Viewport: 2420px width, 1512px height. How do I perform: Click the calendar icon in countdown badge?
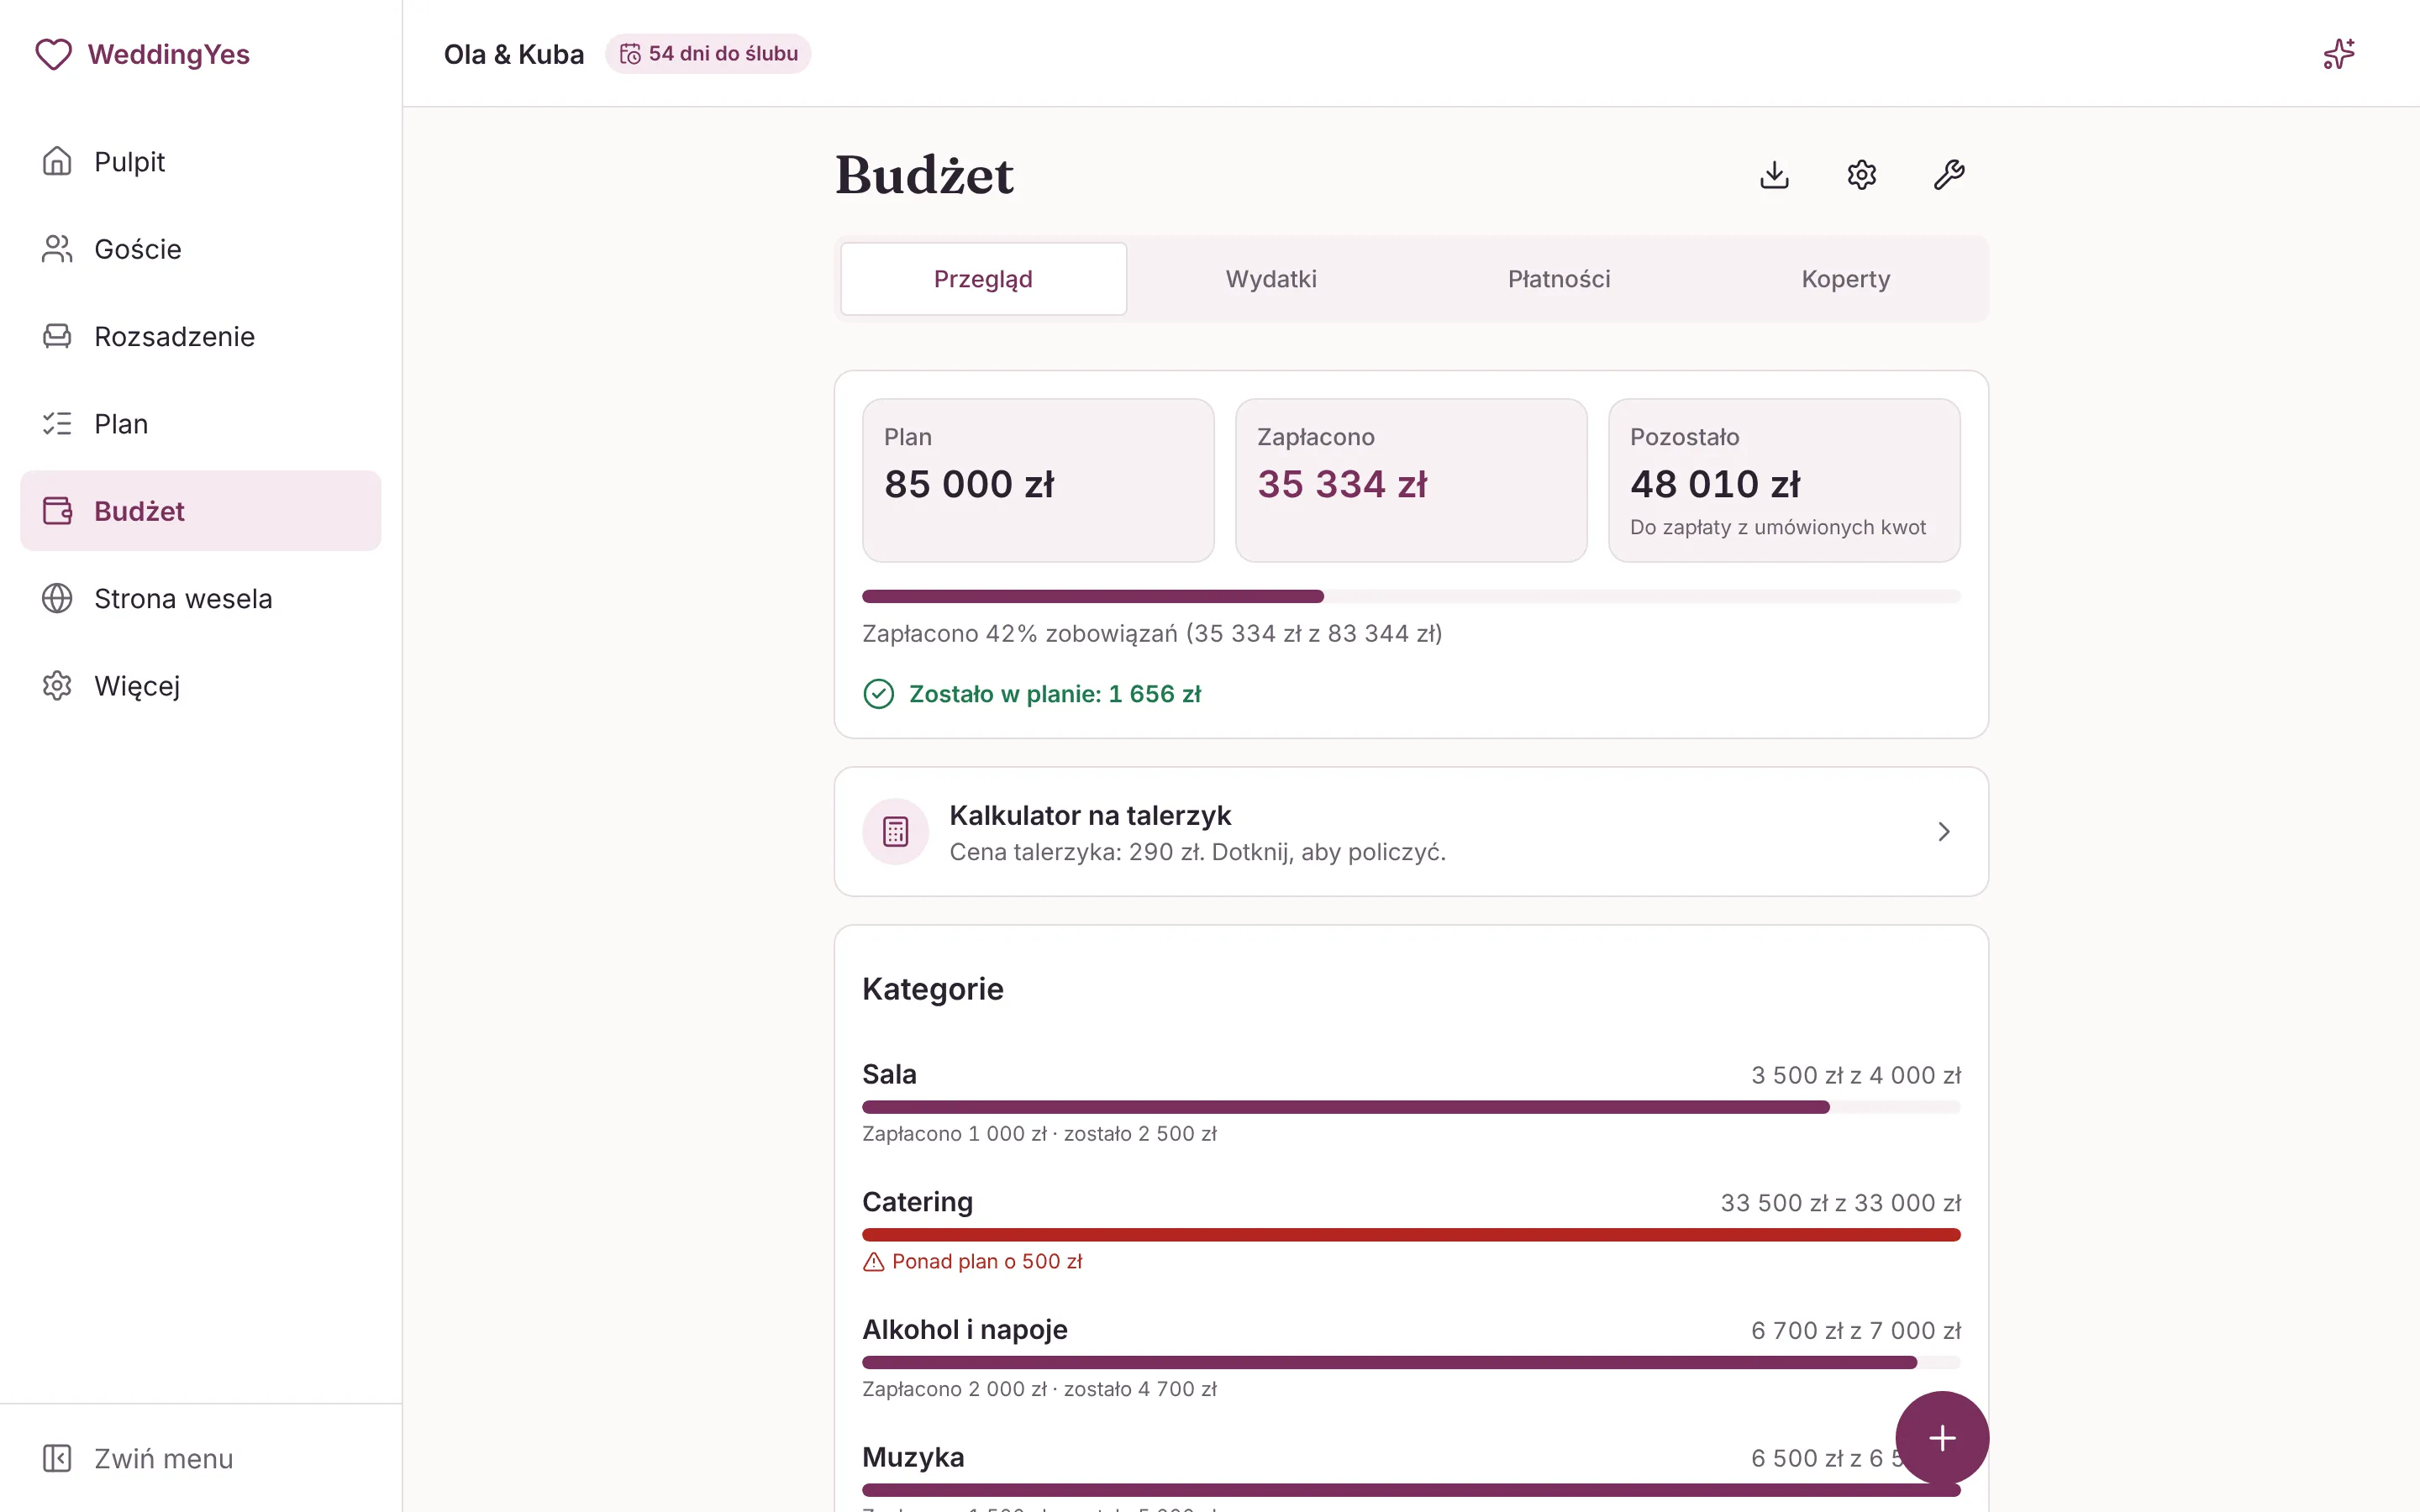[630, 54]
